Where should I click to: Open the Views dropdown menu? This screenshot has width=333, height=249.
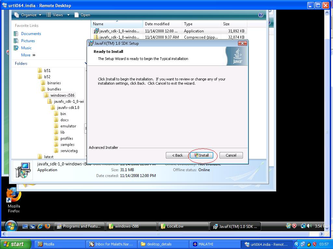click(x=58, y=15)
